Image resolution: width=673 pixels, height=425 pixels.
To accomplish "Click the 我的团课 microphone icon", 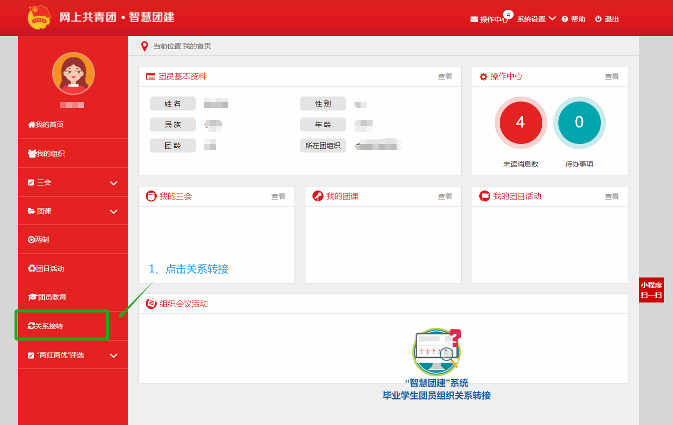I will pyautogui.click(x=318, y=196).
